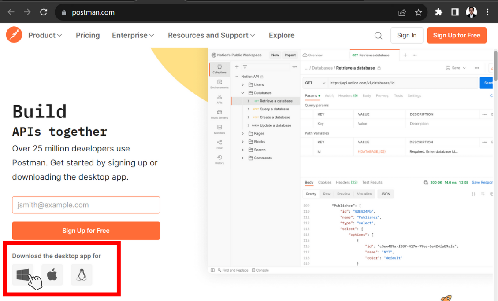The width and height of the screenshot is (498, 301).
Task: Open Find and Replace at bottom bar
Action: pyautogui.click(x=233, y=270)
